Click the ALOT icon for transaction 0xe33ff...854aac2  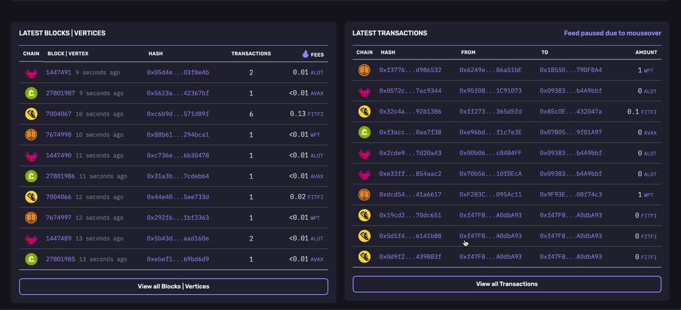(364, 174)
